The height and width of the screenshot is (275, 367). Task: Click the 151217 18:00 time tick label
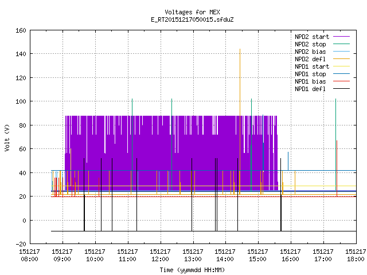pos(356,255)
